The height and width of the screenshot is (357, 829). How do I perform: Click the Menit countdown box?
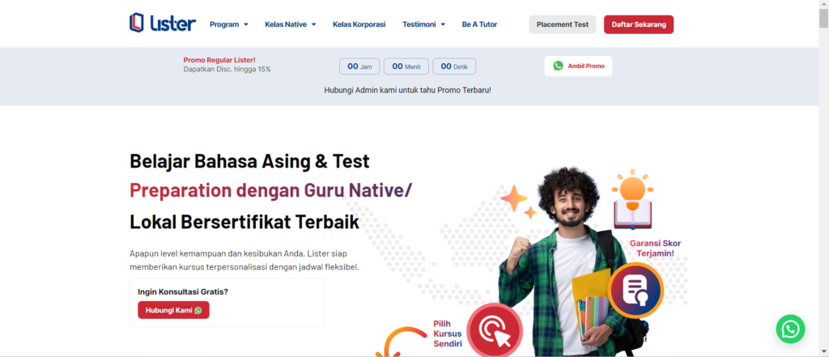[x=406, y=66]
